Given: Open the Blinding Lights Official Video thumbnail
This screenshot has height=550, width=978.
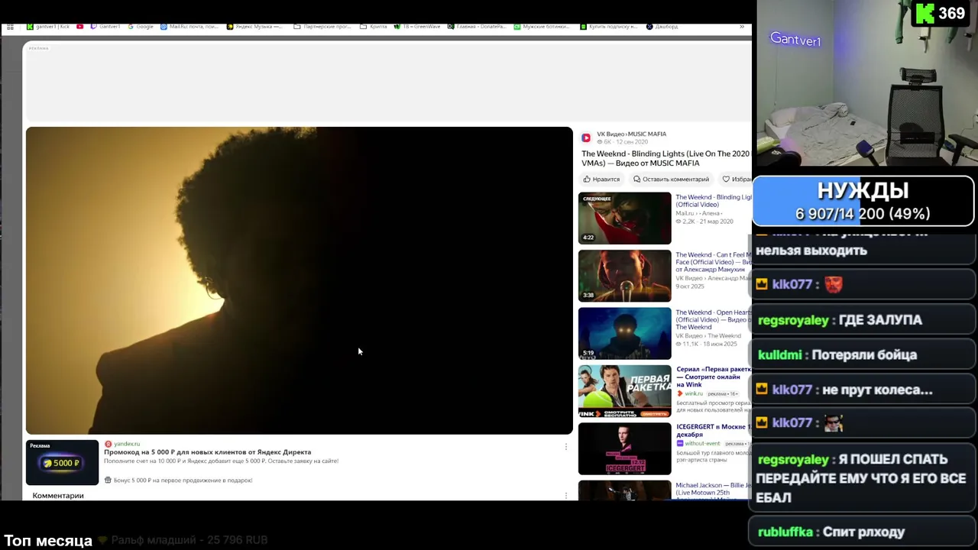Looking at the screenshot, I should point(624,218).
